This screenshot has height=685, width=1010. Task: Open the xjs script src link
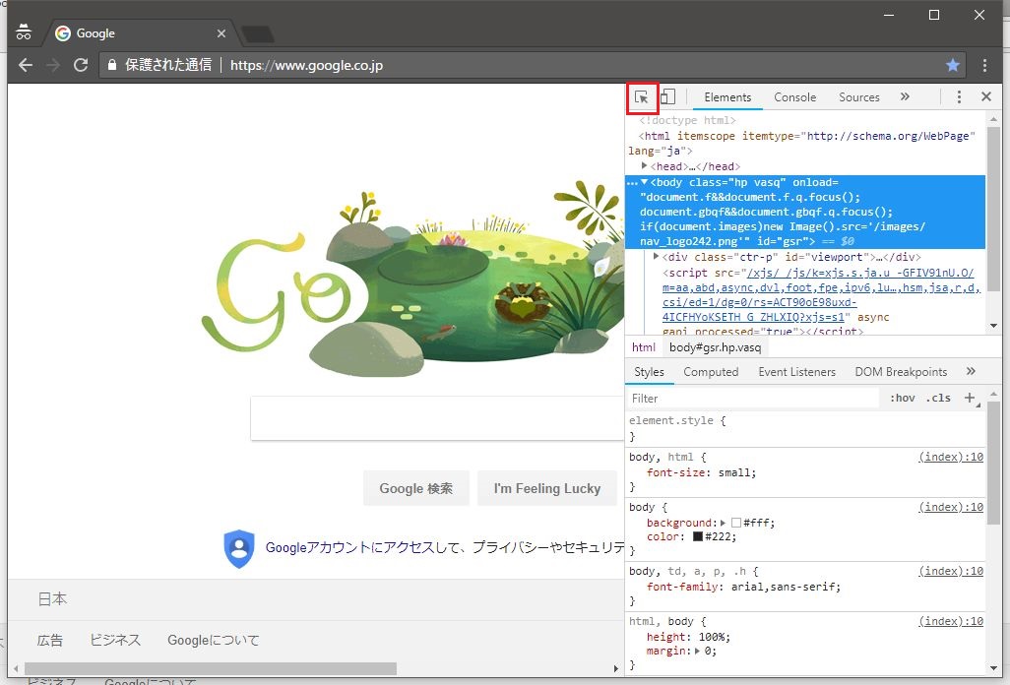click(821, 295)
